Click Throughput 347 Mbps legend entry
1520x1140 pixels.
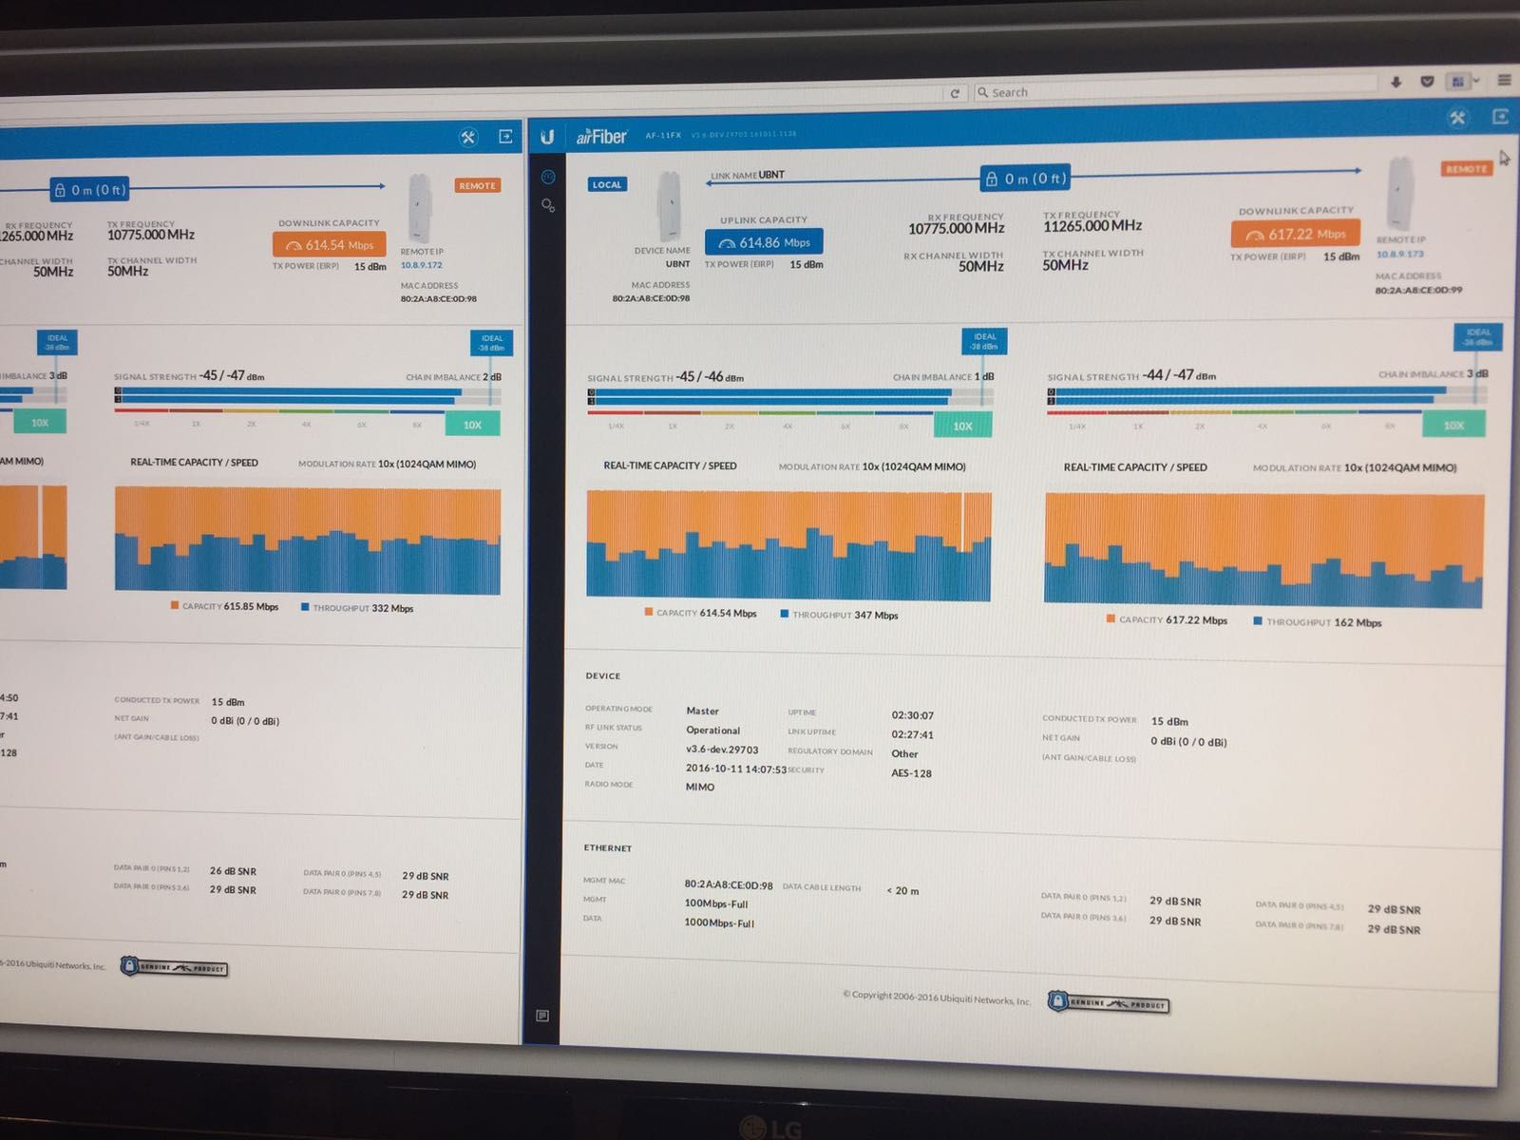click(x=840, y=615)
